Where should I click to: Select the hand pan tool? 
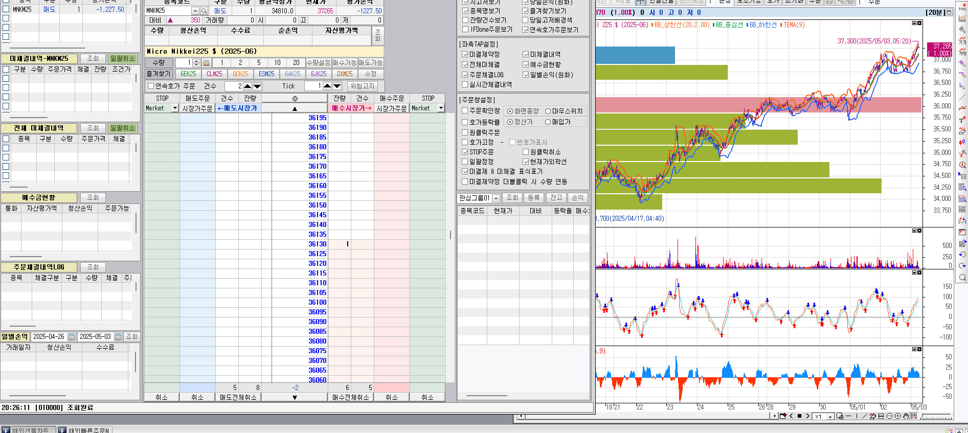point(906,416)
